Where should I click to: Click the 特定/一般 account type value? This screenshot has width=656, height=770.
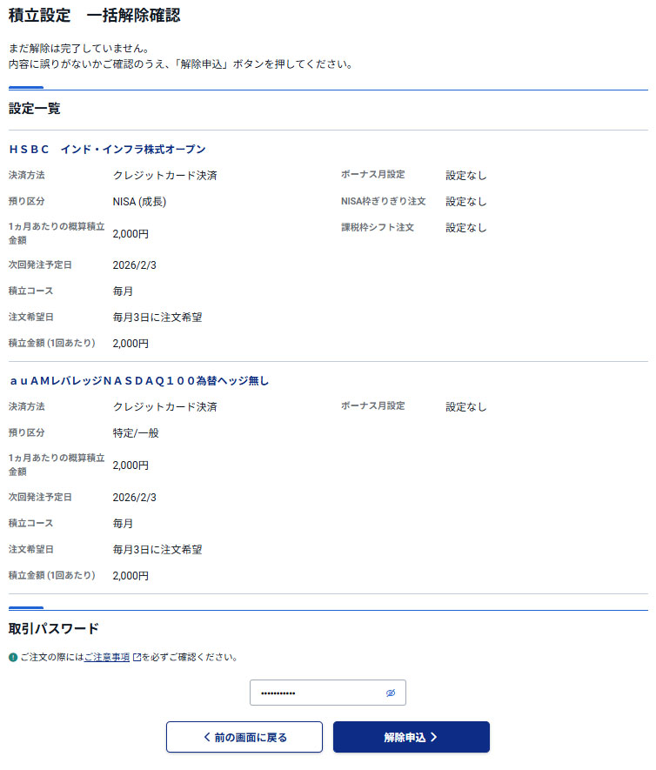tap(136, 433)
